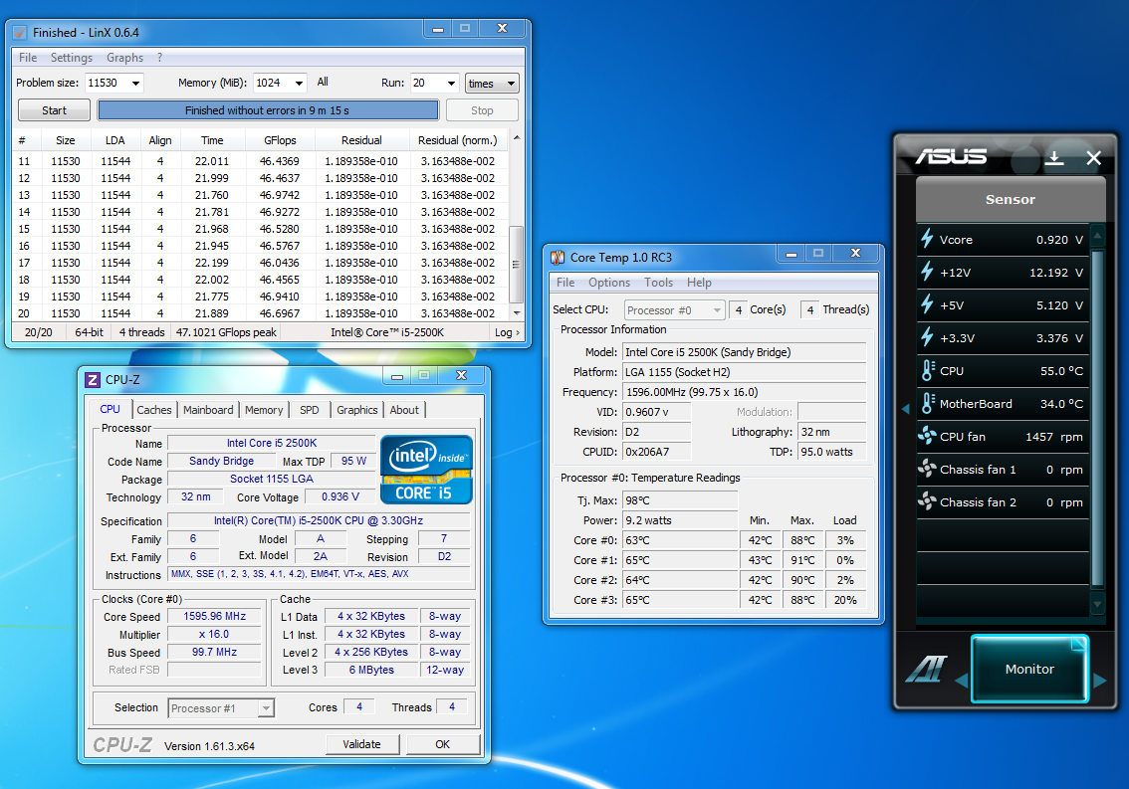Image resolution: width=1129 pixels, height=789 pixels.
Task: Click the +5V lightning bolt icon
Action: pyautogui.click(x=928, y=304)
